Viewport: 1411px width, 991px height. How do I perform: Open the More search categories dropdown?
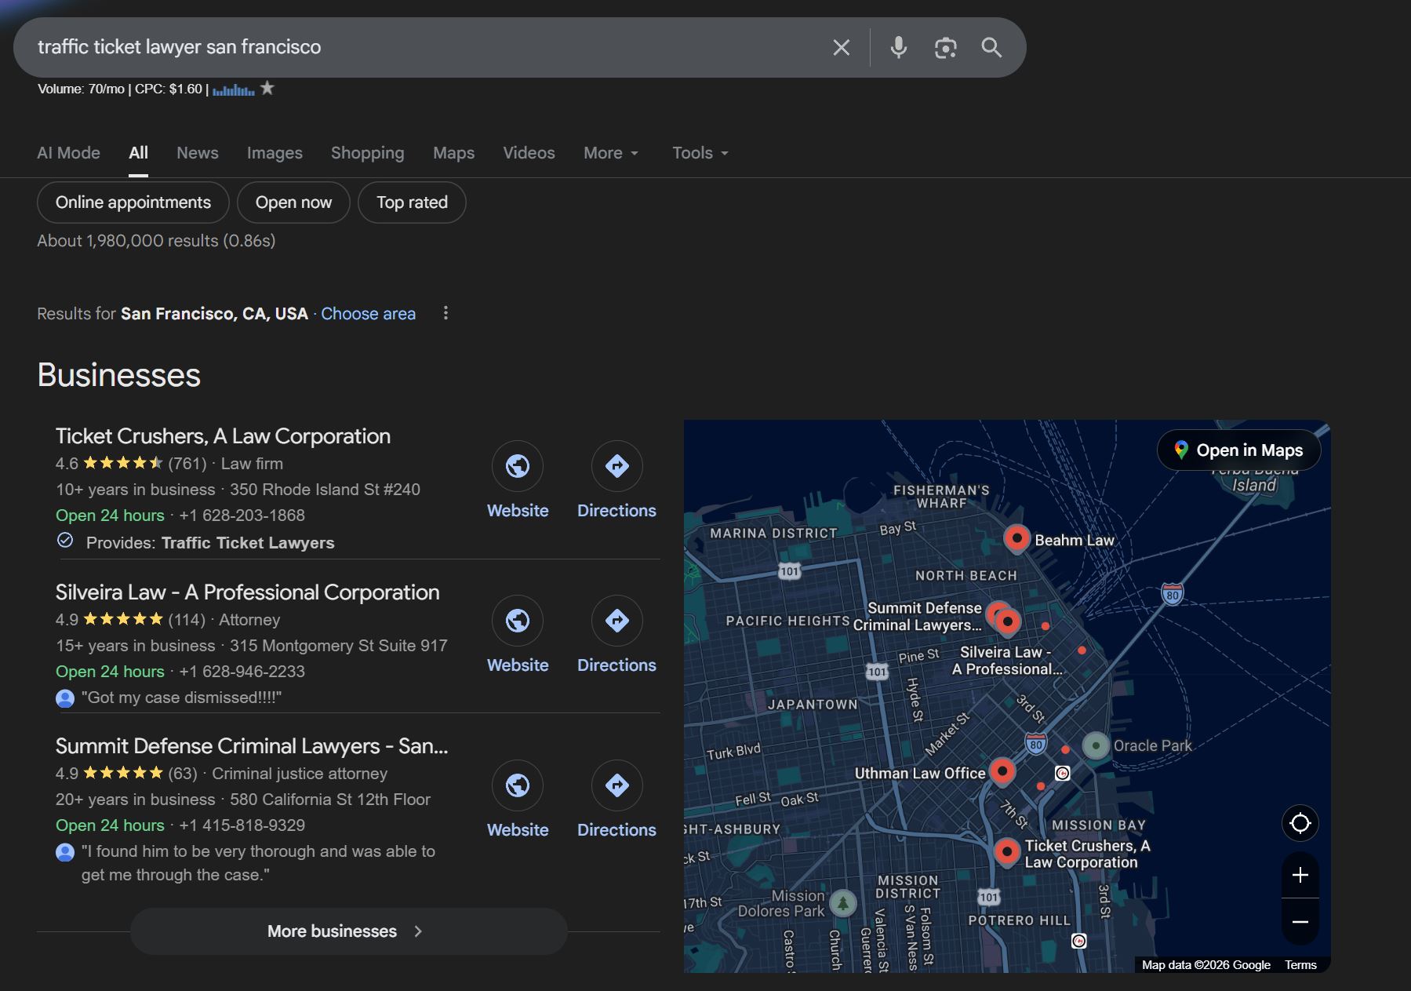pyautogui.click(x=610, y=153)
